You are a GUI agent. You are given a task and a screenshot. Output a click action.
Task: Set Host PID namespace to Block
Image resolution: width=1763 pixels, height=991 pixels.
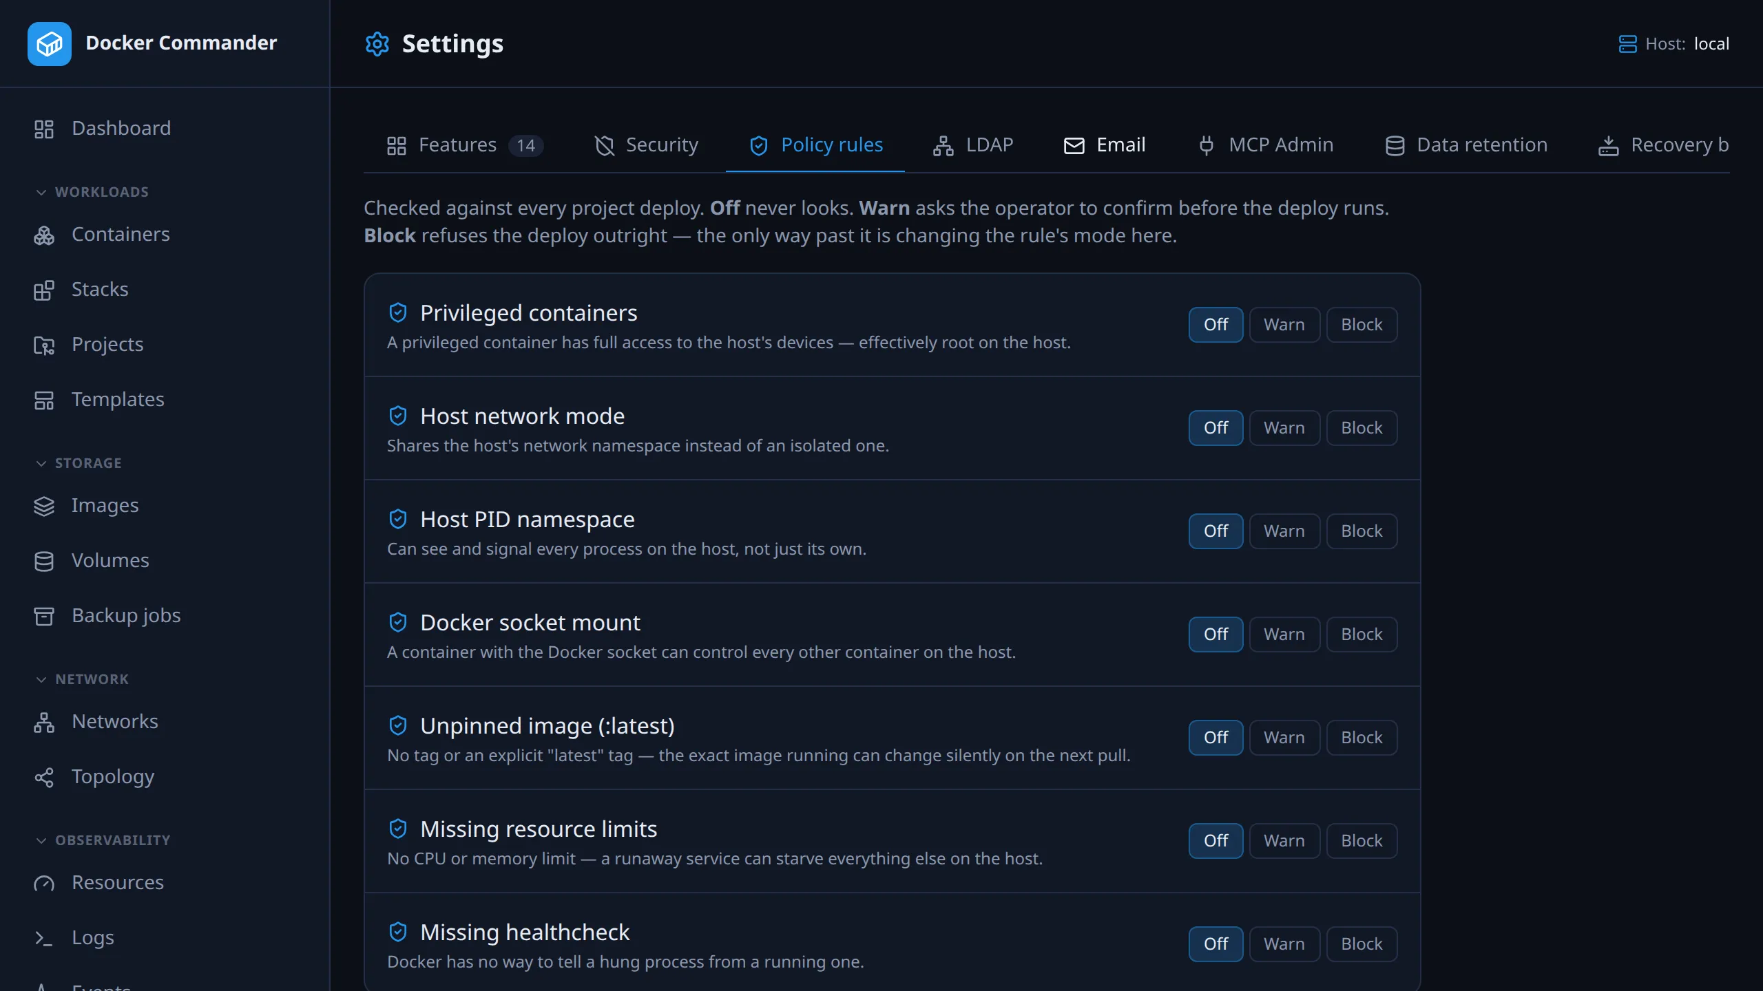1362,531
